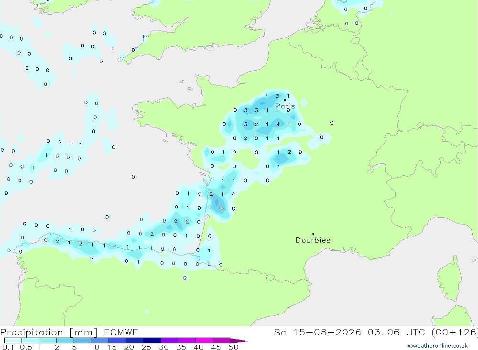Pick the 0.1–0.5 mm legend swatch
Viewport: 478px width, 350px height.
[13, 340]
